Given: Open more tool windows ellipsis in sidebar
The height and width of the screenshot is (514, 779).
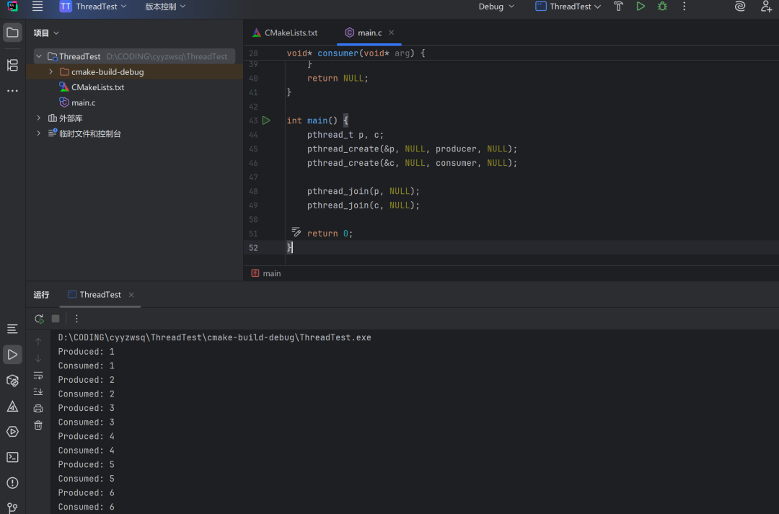Looking at the screenshot, I should click(12, 91).
